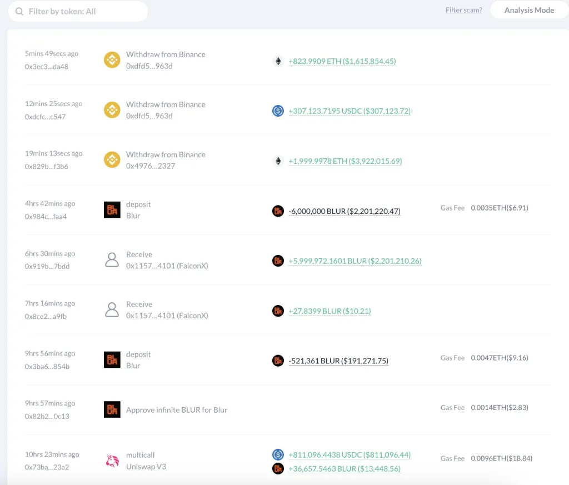
Task: Click the Blur logo on Approve infinite BLUR row
Action: click(112, 410)
